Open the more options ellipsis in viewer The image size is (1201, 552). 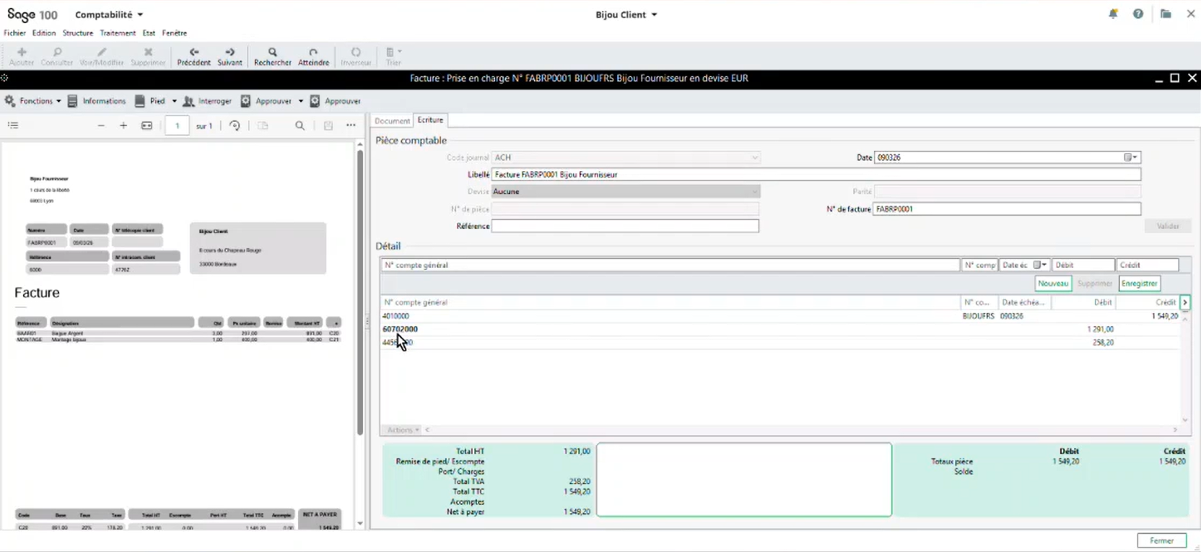pyautogui.click(x=351, y=126)
